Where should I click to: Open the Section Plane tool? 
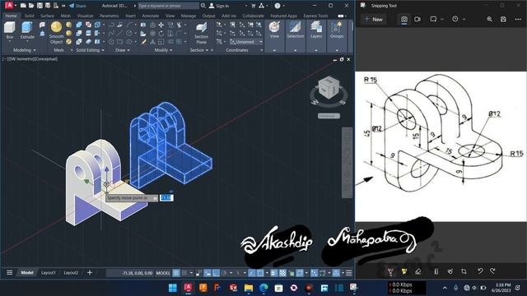click(x=201, y=33)
